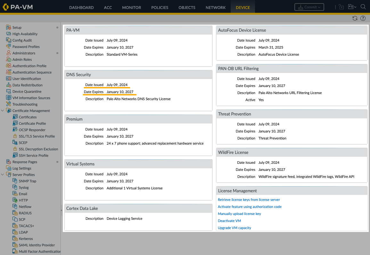The image size is (370, 255).
Task: Switch to the NETWORK tab
Action: [215, 7]
